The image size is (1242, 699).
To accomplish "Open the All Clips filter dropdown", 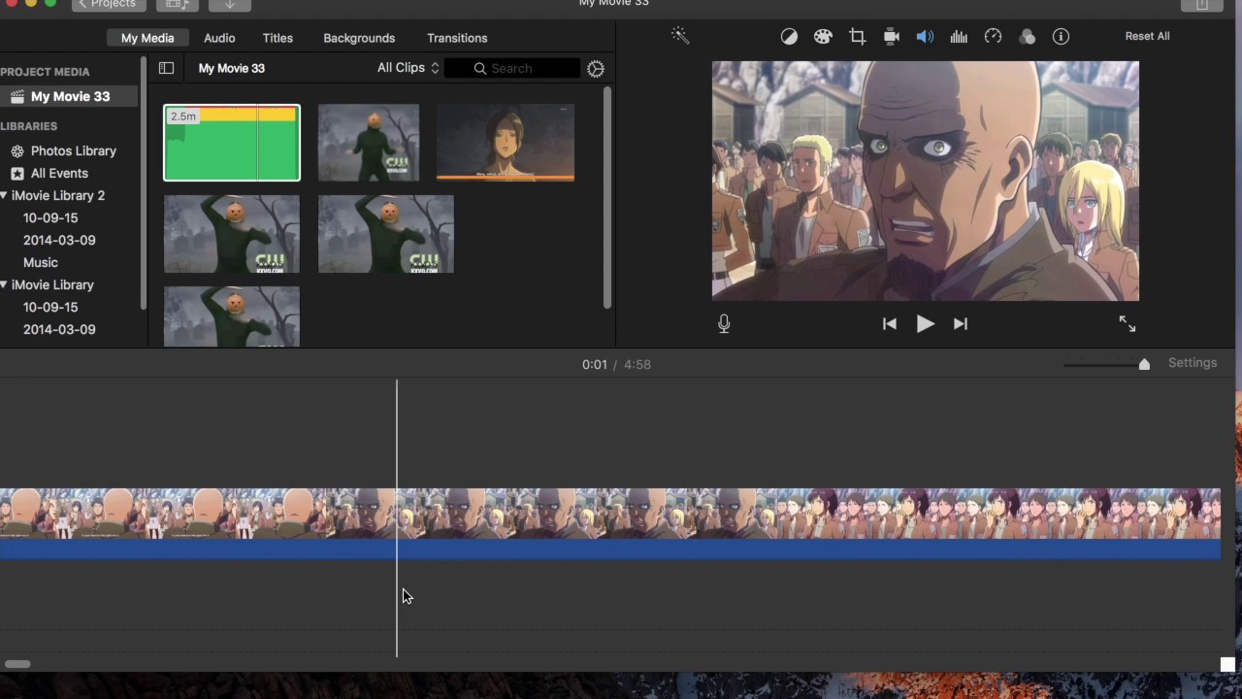I will (409, 68).
